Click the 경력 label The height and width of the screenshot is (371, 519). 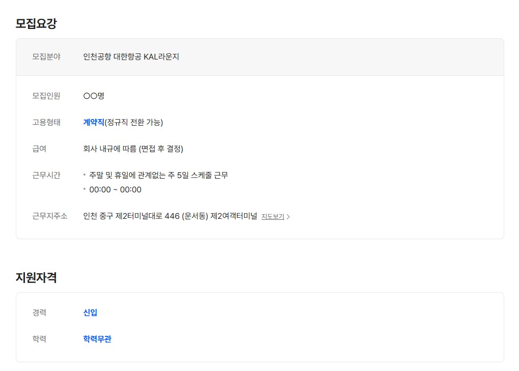coord(39,312)
